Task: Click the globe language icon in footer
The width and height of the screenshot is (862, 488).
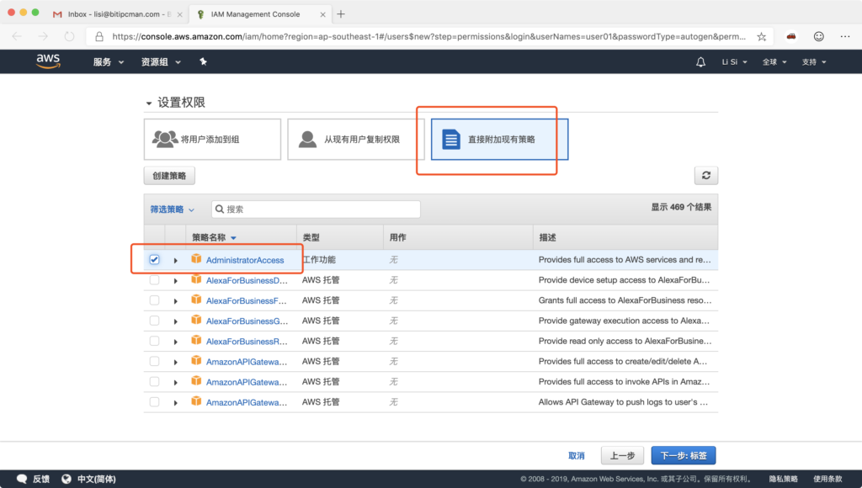Action: click(x=67, y=479)
